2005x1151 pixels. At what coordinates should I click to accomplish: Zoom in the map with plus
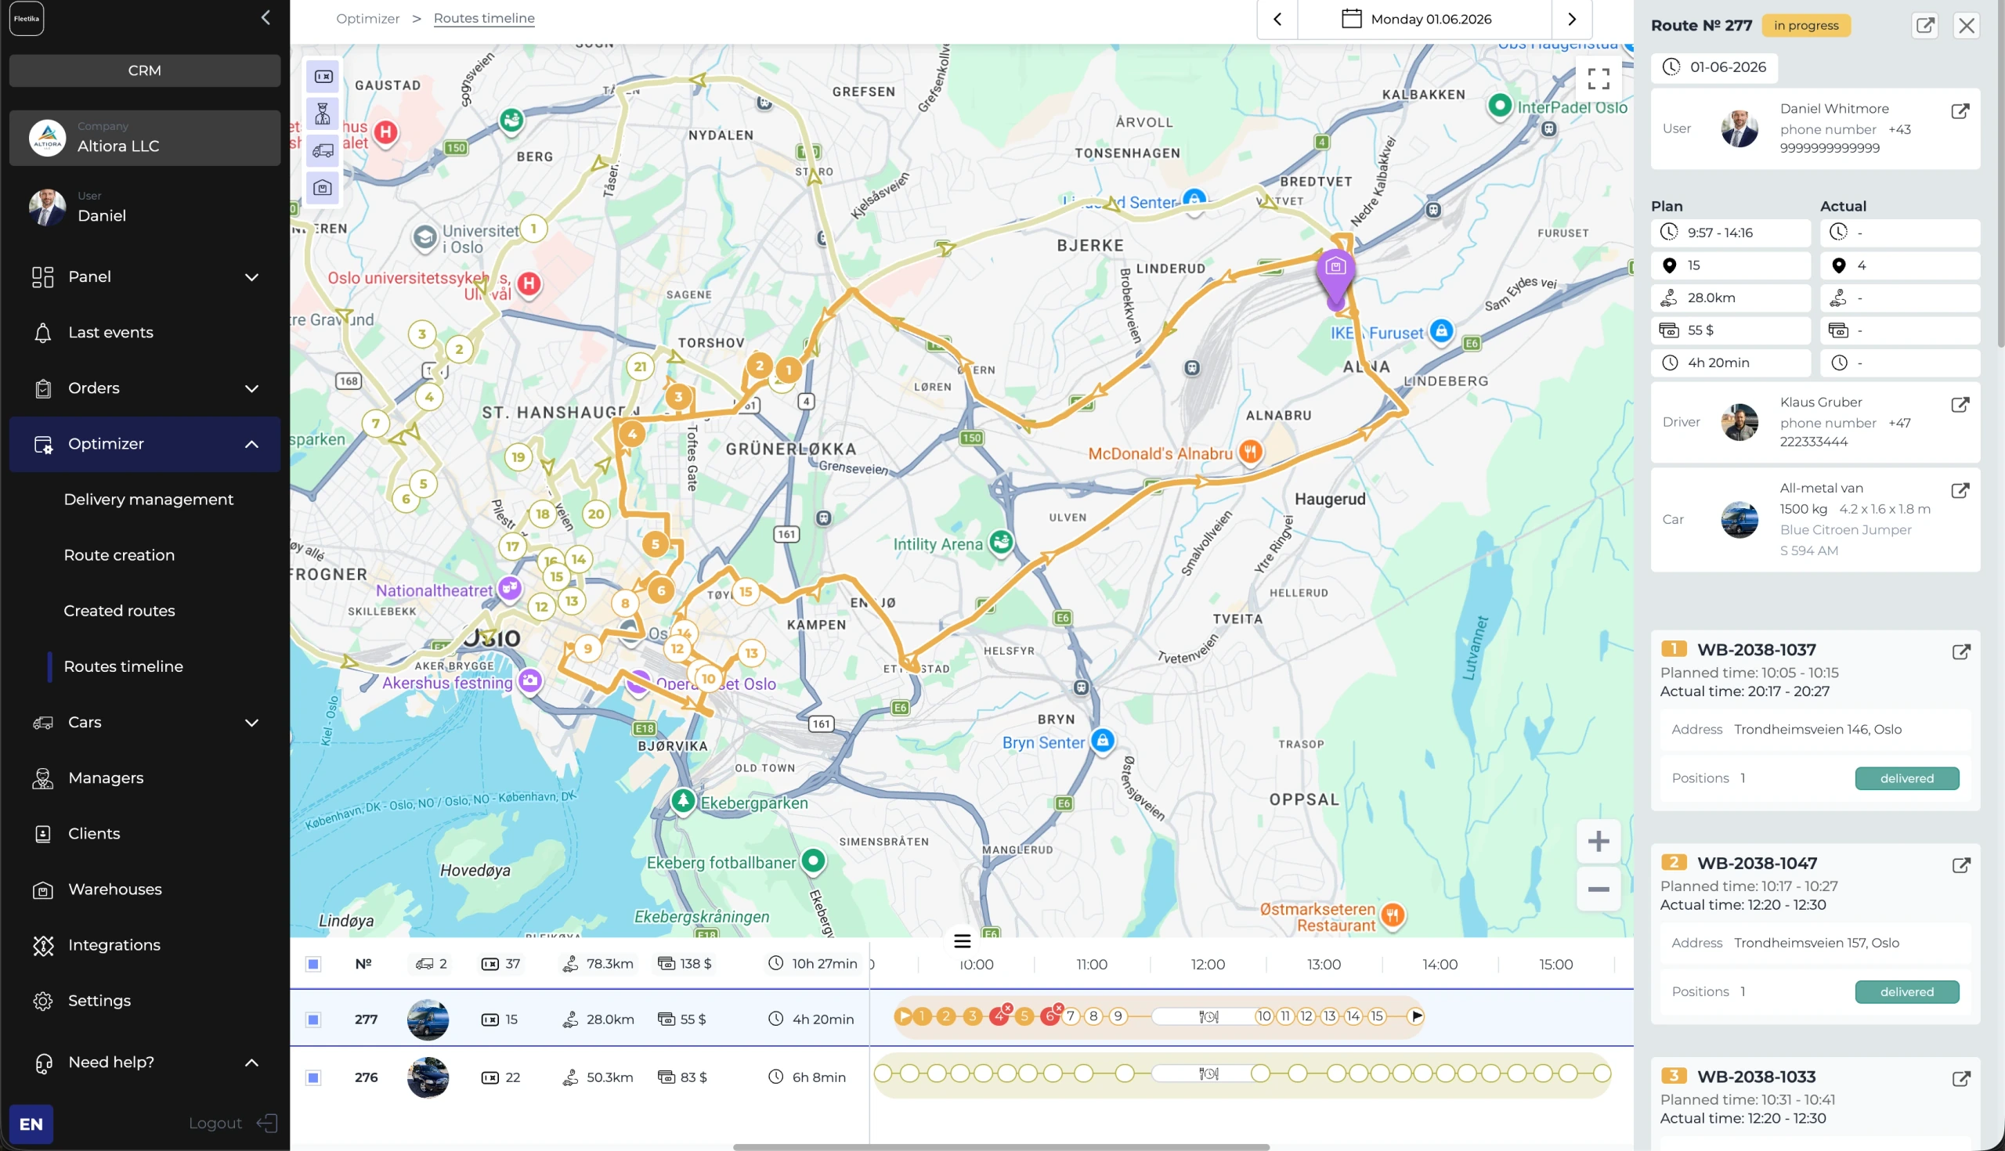click(1599, 841)
